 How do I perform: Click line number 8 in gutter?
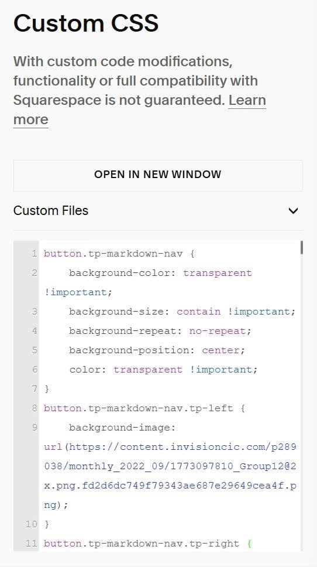point(35,408)
